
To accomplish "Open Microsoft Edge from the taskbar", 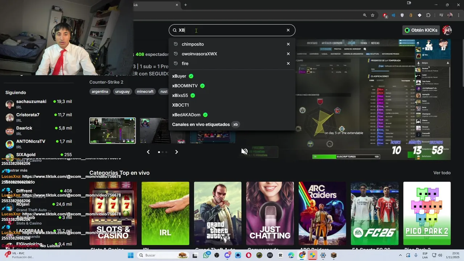I will [291, 255].
